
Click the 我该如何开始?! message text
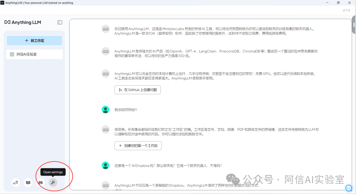tap(126, 110)
